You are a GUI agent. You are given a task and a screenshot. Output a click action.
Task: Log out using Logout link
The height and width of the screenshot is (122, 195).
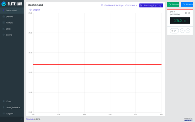(x=12, y=114)
